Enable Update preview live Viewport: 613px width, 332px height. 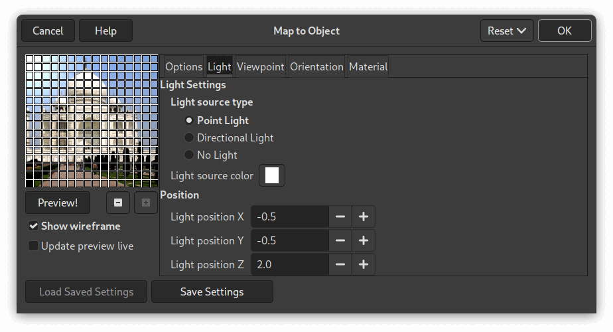33,246
